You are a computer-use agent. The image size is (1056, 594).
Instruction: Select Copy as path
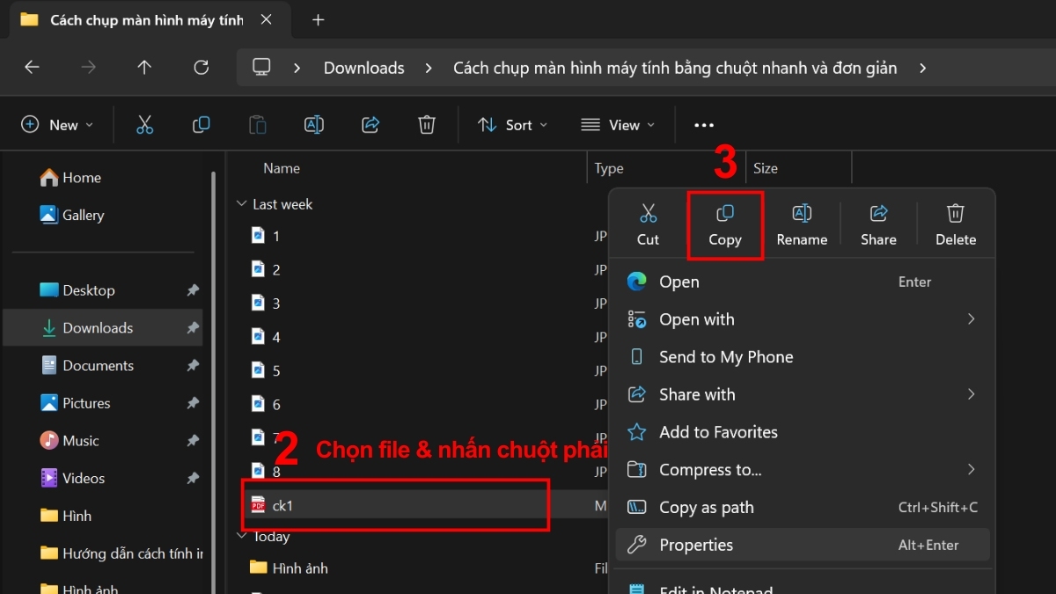(x=803, y=508)
